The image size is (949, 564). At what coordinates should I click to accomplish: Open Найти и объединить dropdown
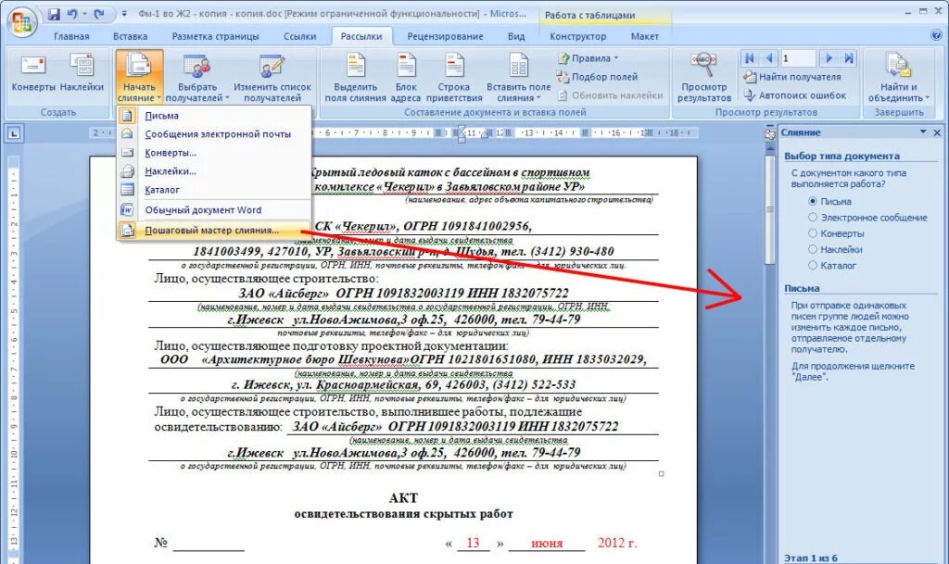tap(898, 77)
